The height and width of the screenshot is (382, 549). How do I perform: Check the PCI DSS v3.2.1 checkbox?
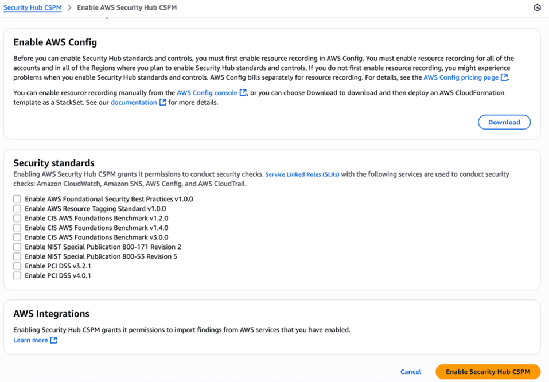(17, 266)
